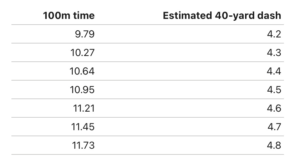This screenshot has width=295, height=163.
Task: Click the blank header area between column titles
Action: (128, 16)
